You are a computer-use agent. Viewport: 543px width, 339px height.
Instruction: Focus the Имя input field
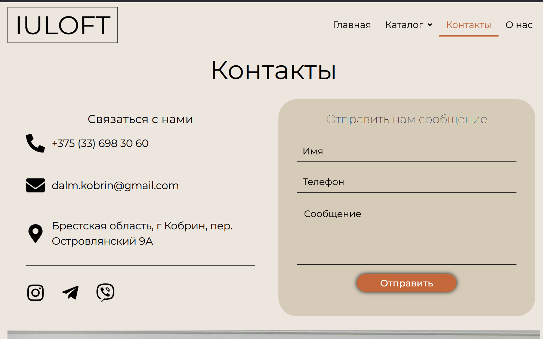[407, 151]
